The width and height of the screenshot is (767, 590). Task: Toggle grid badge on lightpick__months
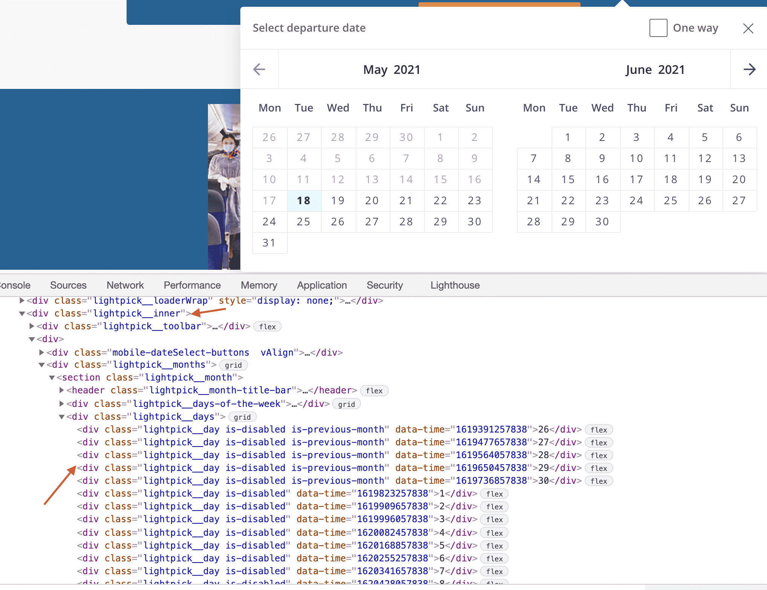pos(233,365)
